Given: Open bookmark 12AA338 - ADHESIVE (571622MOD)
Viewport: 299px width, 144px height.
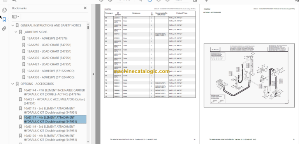Looking at the screenshot, I should click(x=51, y=71).
